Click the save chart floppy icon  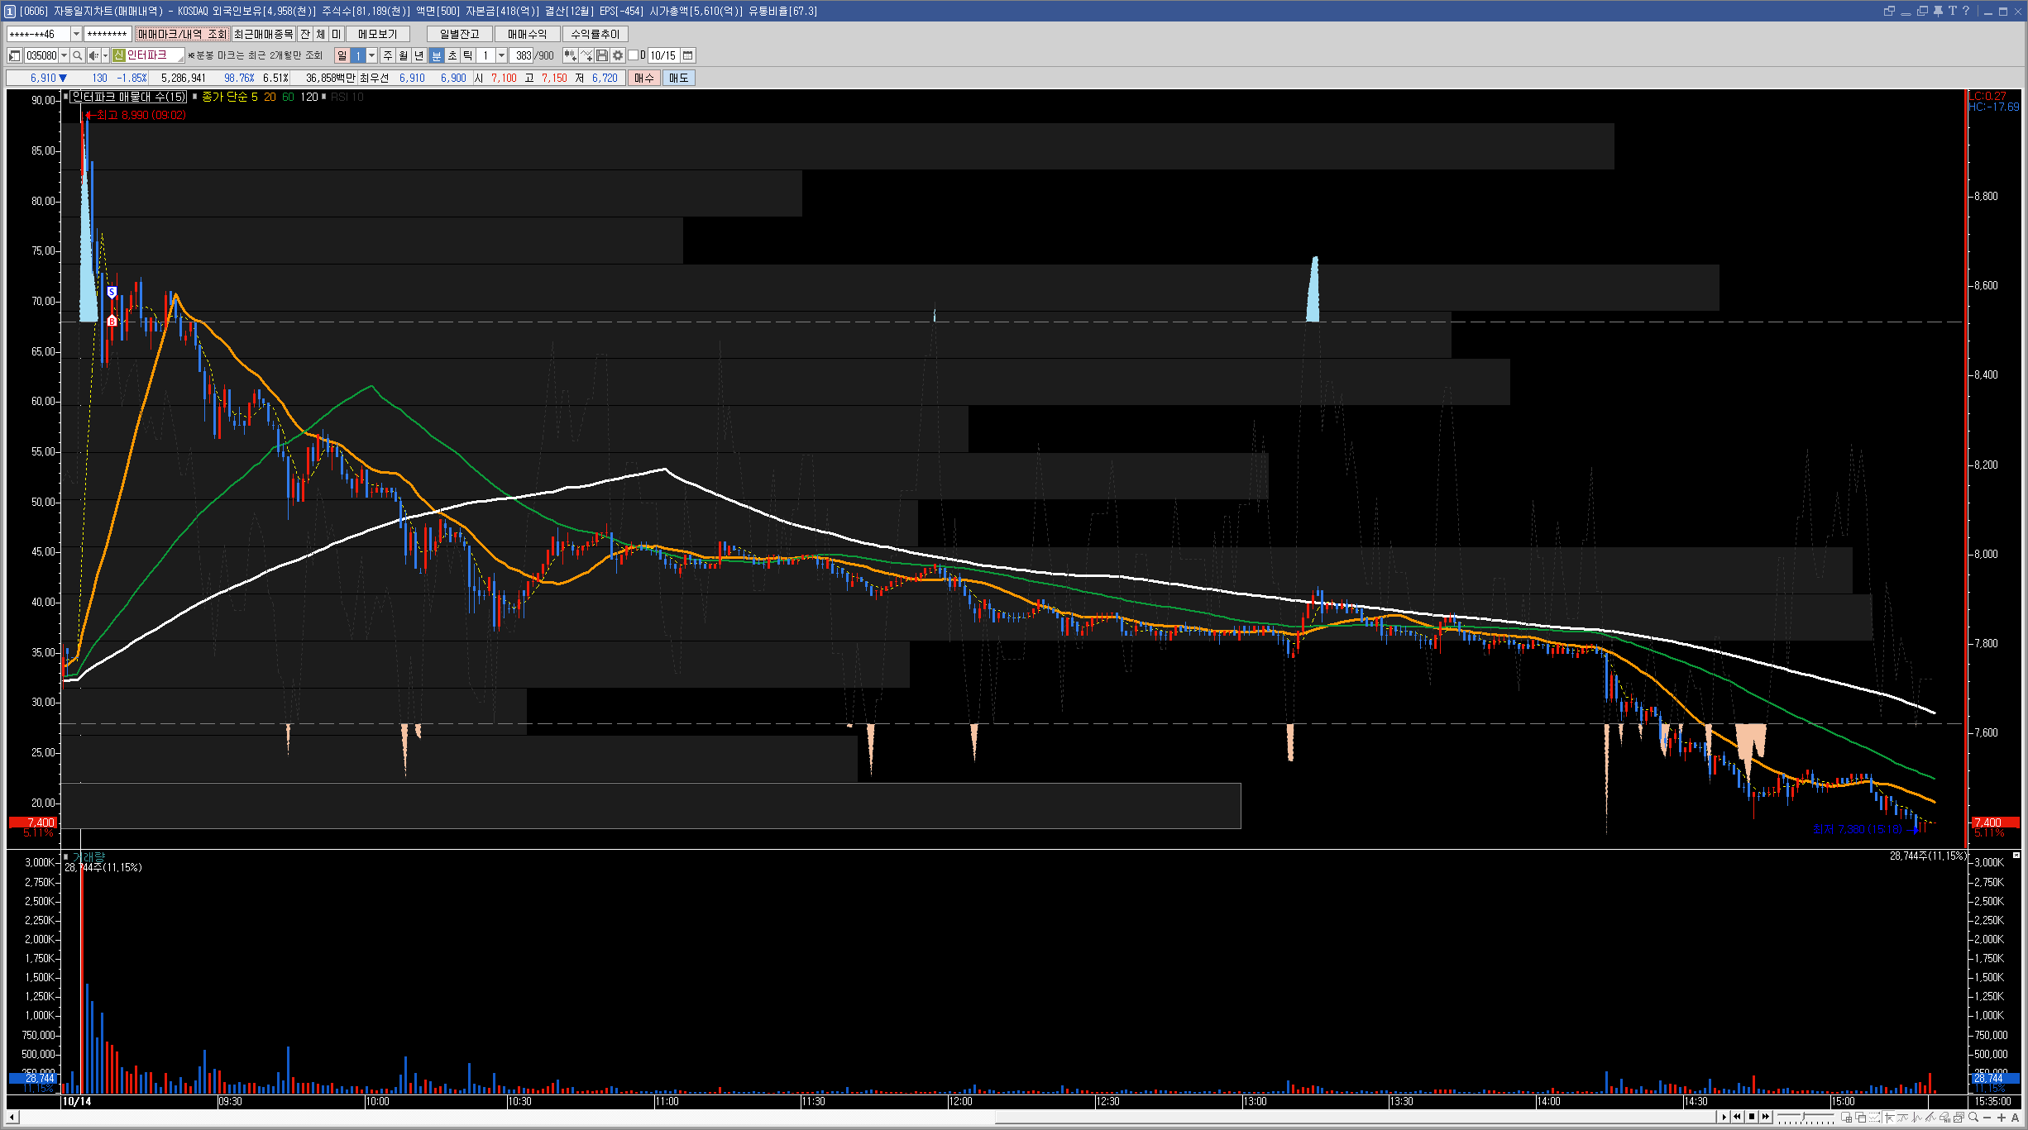coord(602,55)
